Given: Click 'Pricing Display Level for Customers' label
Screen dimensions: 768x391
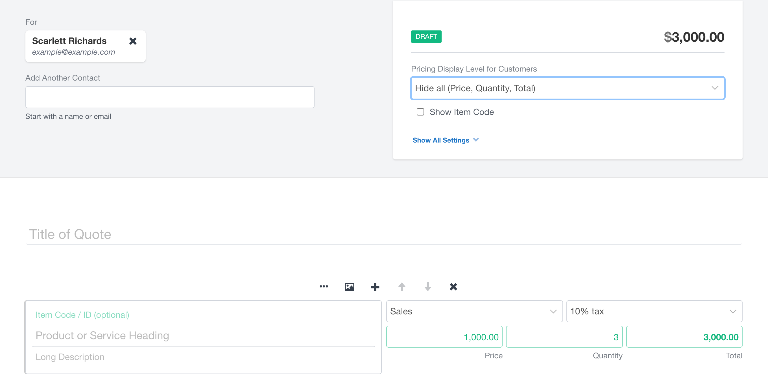Looking at the screenshot, I should point(474,69).
